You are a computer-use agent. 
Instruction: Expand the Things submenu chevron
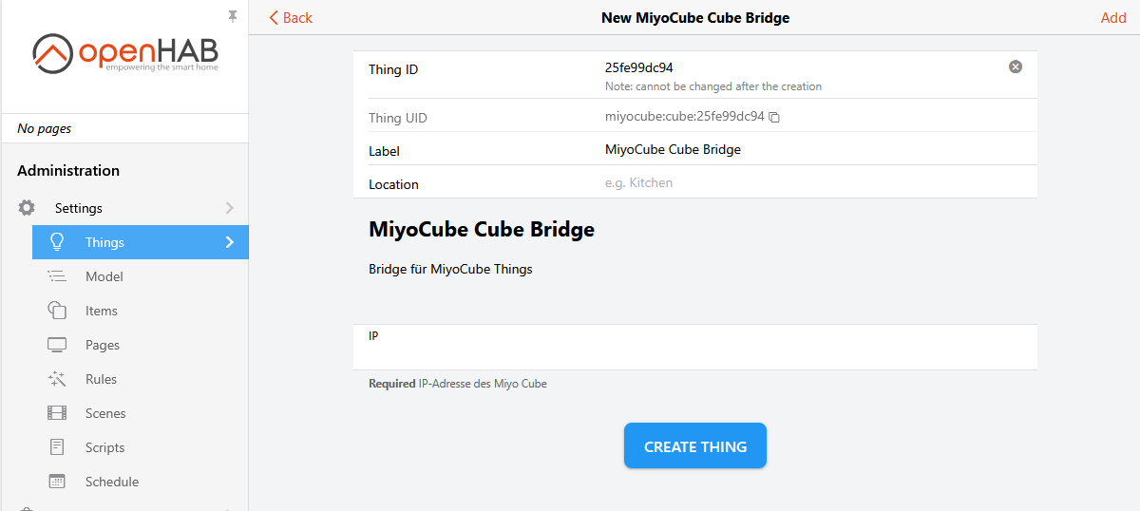tap(229, 242)
